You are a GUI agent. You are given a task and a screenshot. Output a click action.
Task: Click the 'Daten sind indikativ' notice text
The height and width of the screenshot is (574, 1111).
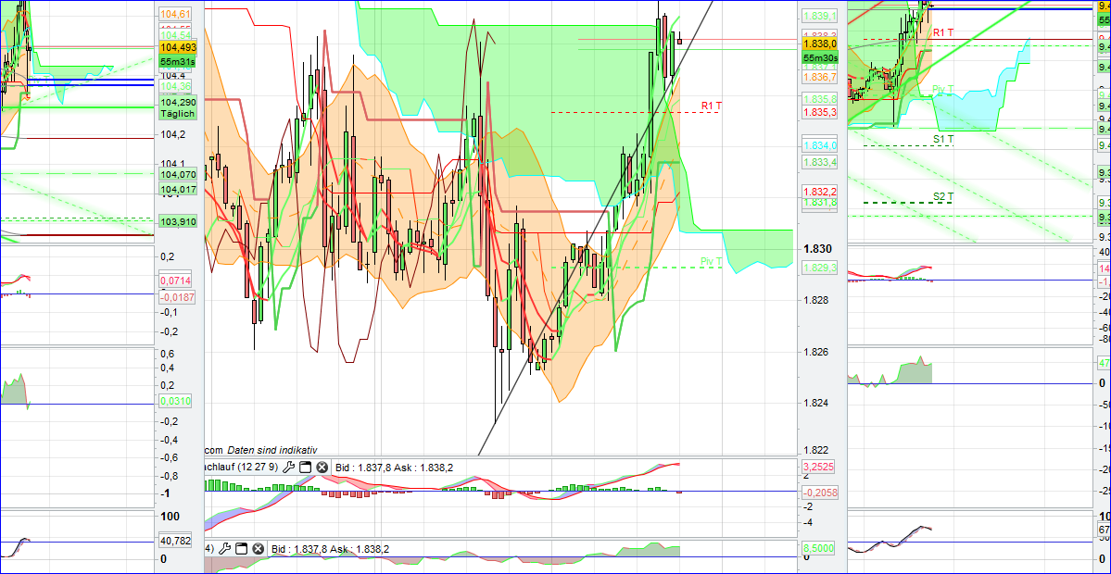271,449
